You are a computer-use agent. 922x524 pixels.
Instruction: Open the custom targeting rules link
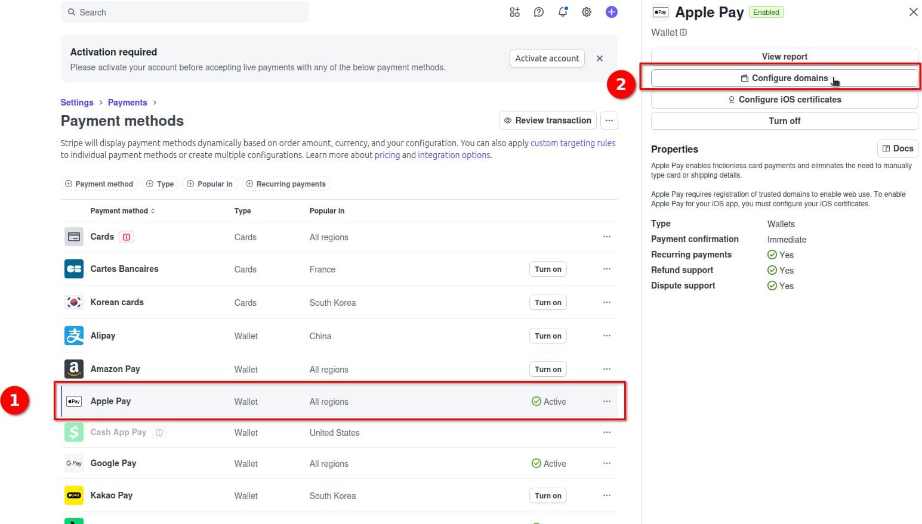pos(573,143)
